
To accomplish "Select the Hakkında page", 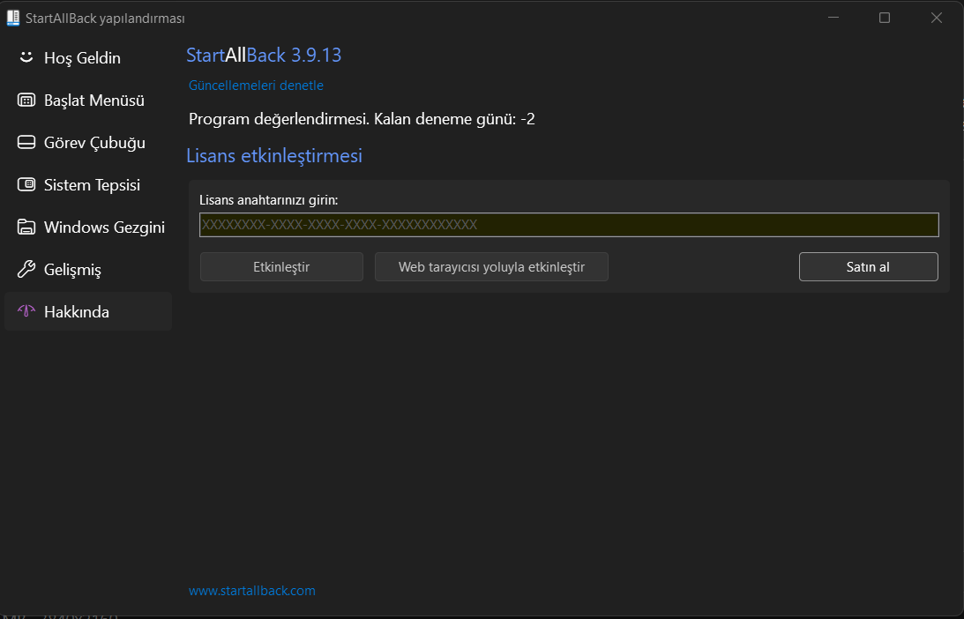I will (88, 311).
